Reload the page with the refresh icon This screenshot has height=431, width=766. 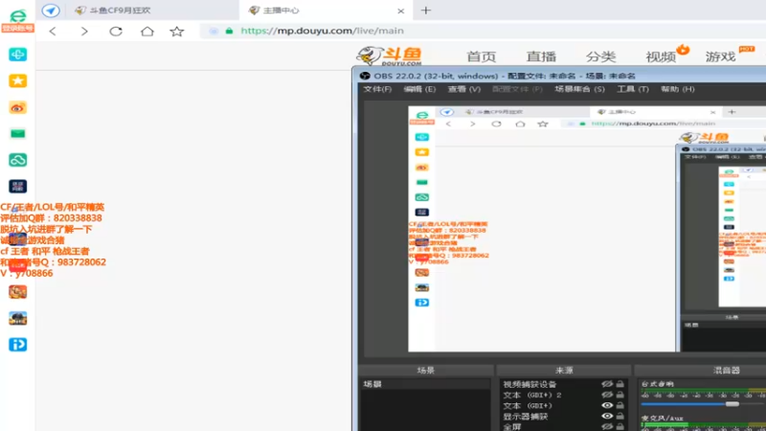(x=116, y=32)
